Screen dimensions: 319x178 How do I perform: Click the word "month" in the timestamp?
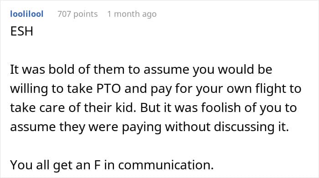(x=127, y=14)
